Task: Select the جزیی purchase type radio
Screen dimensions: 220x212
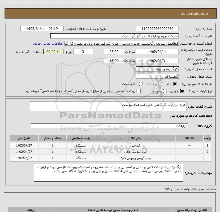Action: click(x=181, y=91)
